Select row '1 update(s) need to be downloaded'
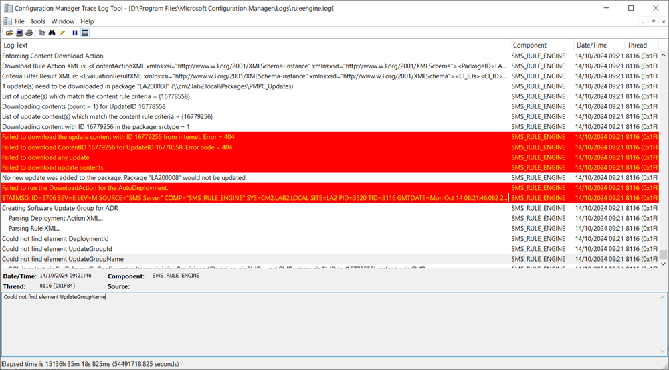This screenshot has height=370, width=669. click(x=329, y=86)
